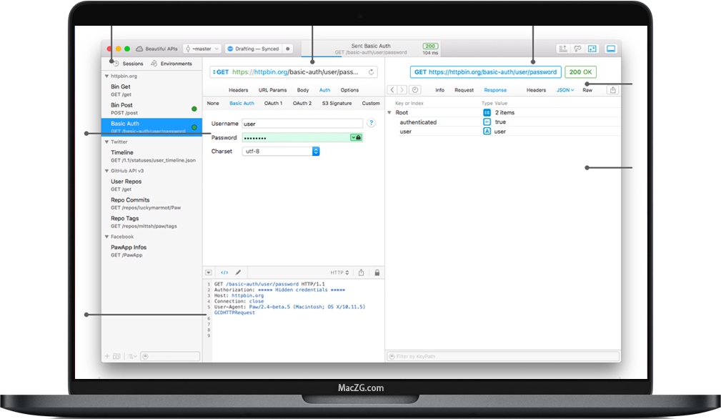Click the Drafting — Synced button
The height and width of the screenshot is (419, 721).
click(x=253, y=49)
